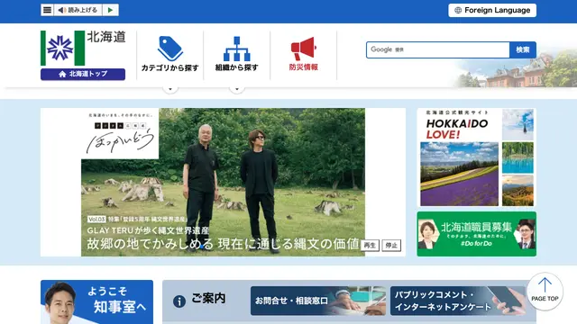Open the Foreign Language selector
The width and height of the screenshot is (577, 324).
click(492, 10)
